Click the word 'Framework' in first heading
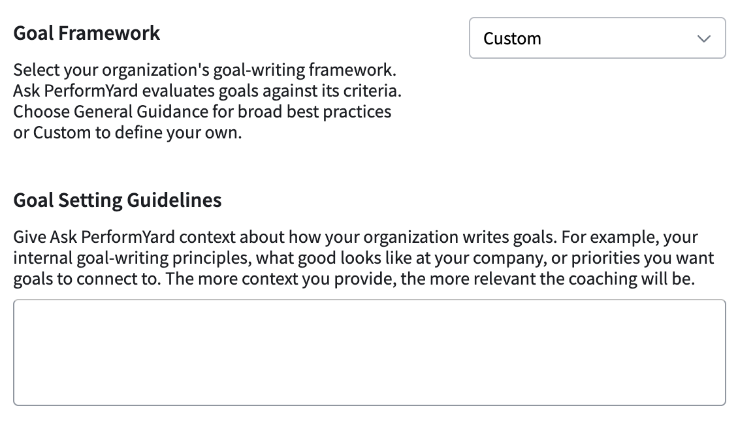 point(109,33)
